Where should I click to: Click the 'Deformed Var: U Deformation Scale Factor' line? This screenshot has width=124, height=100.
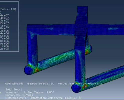click(43, 98)
